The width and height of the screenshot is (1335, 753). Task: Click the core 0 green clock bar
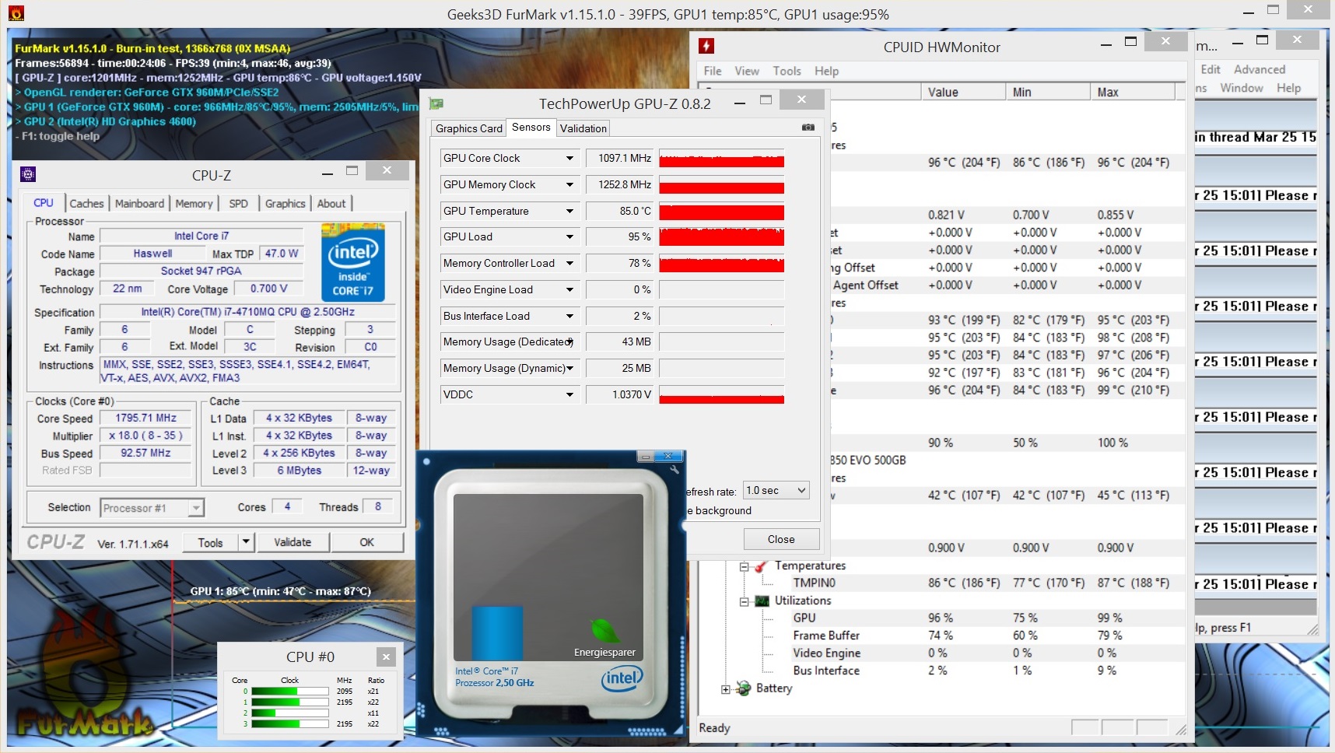(x=289, y=692)
